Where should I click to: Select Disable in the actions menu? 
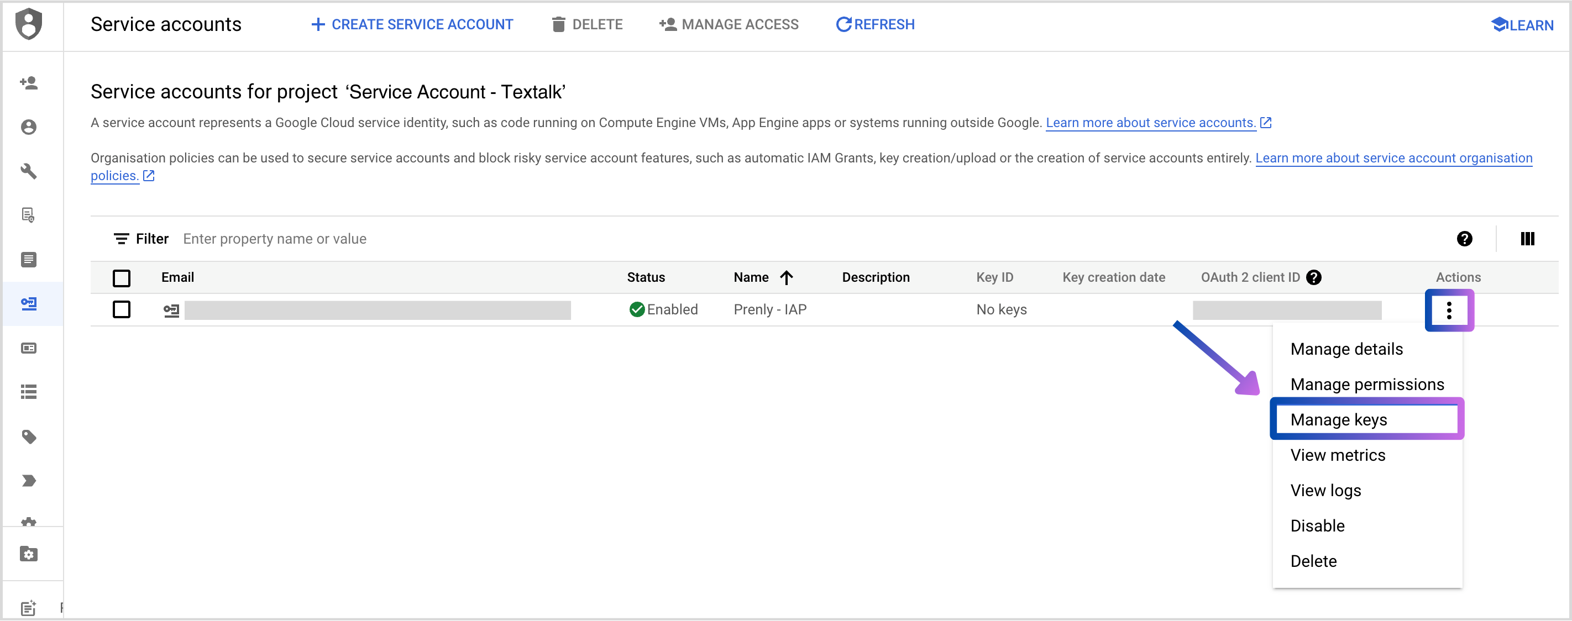tap(1317, 526)
